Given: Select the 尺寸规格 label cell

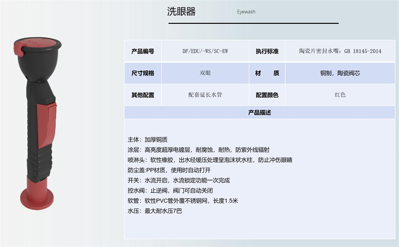Looking at the screenshot, I should pos(143,73).
